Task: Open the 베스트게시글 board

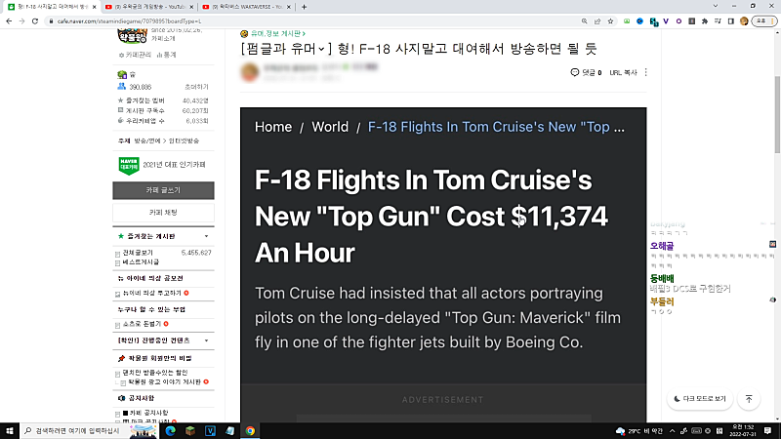Action: tap(141, 261)
